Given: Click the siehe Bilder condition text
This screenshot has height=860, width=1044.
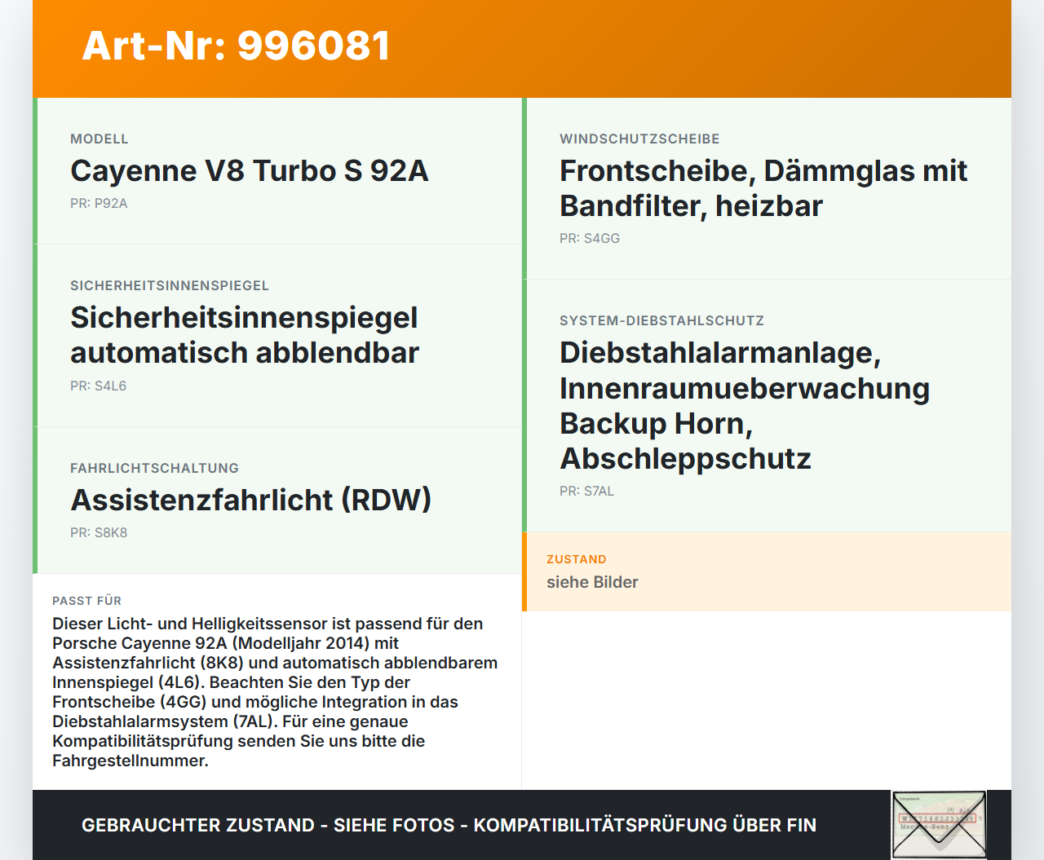Looking at the screenshot, I should [592, 582].
